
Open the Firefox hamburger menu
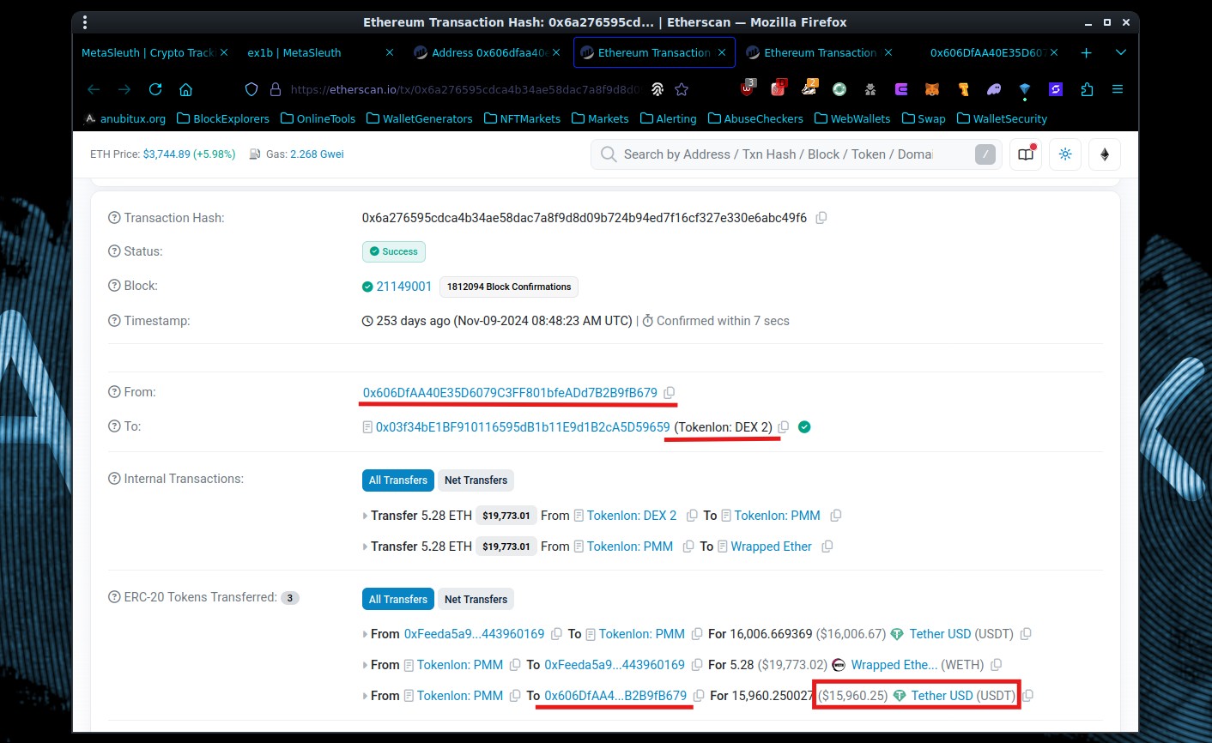point(1118,89)
